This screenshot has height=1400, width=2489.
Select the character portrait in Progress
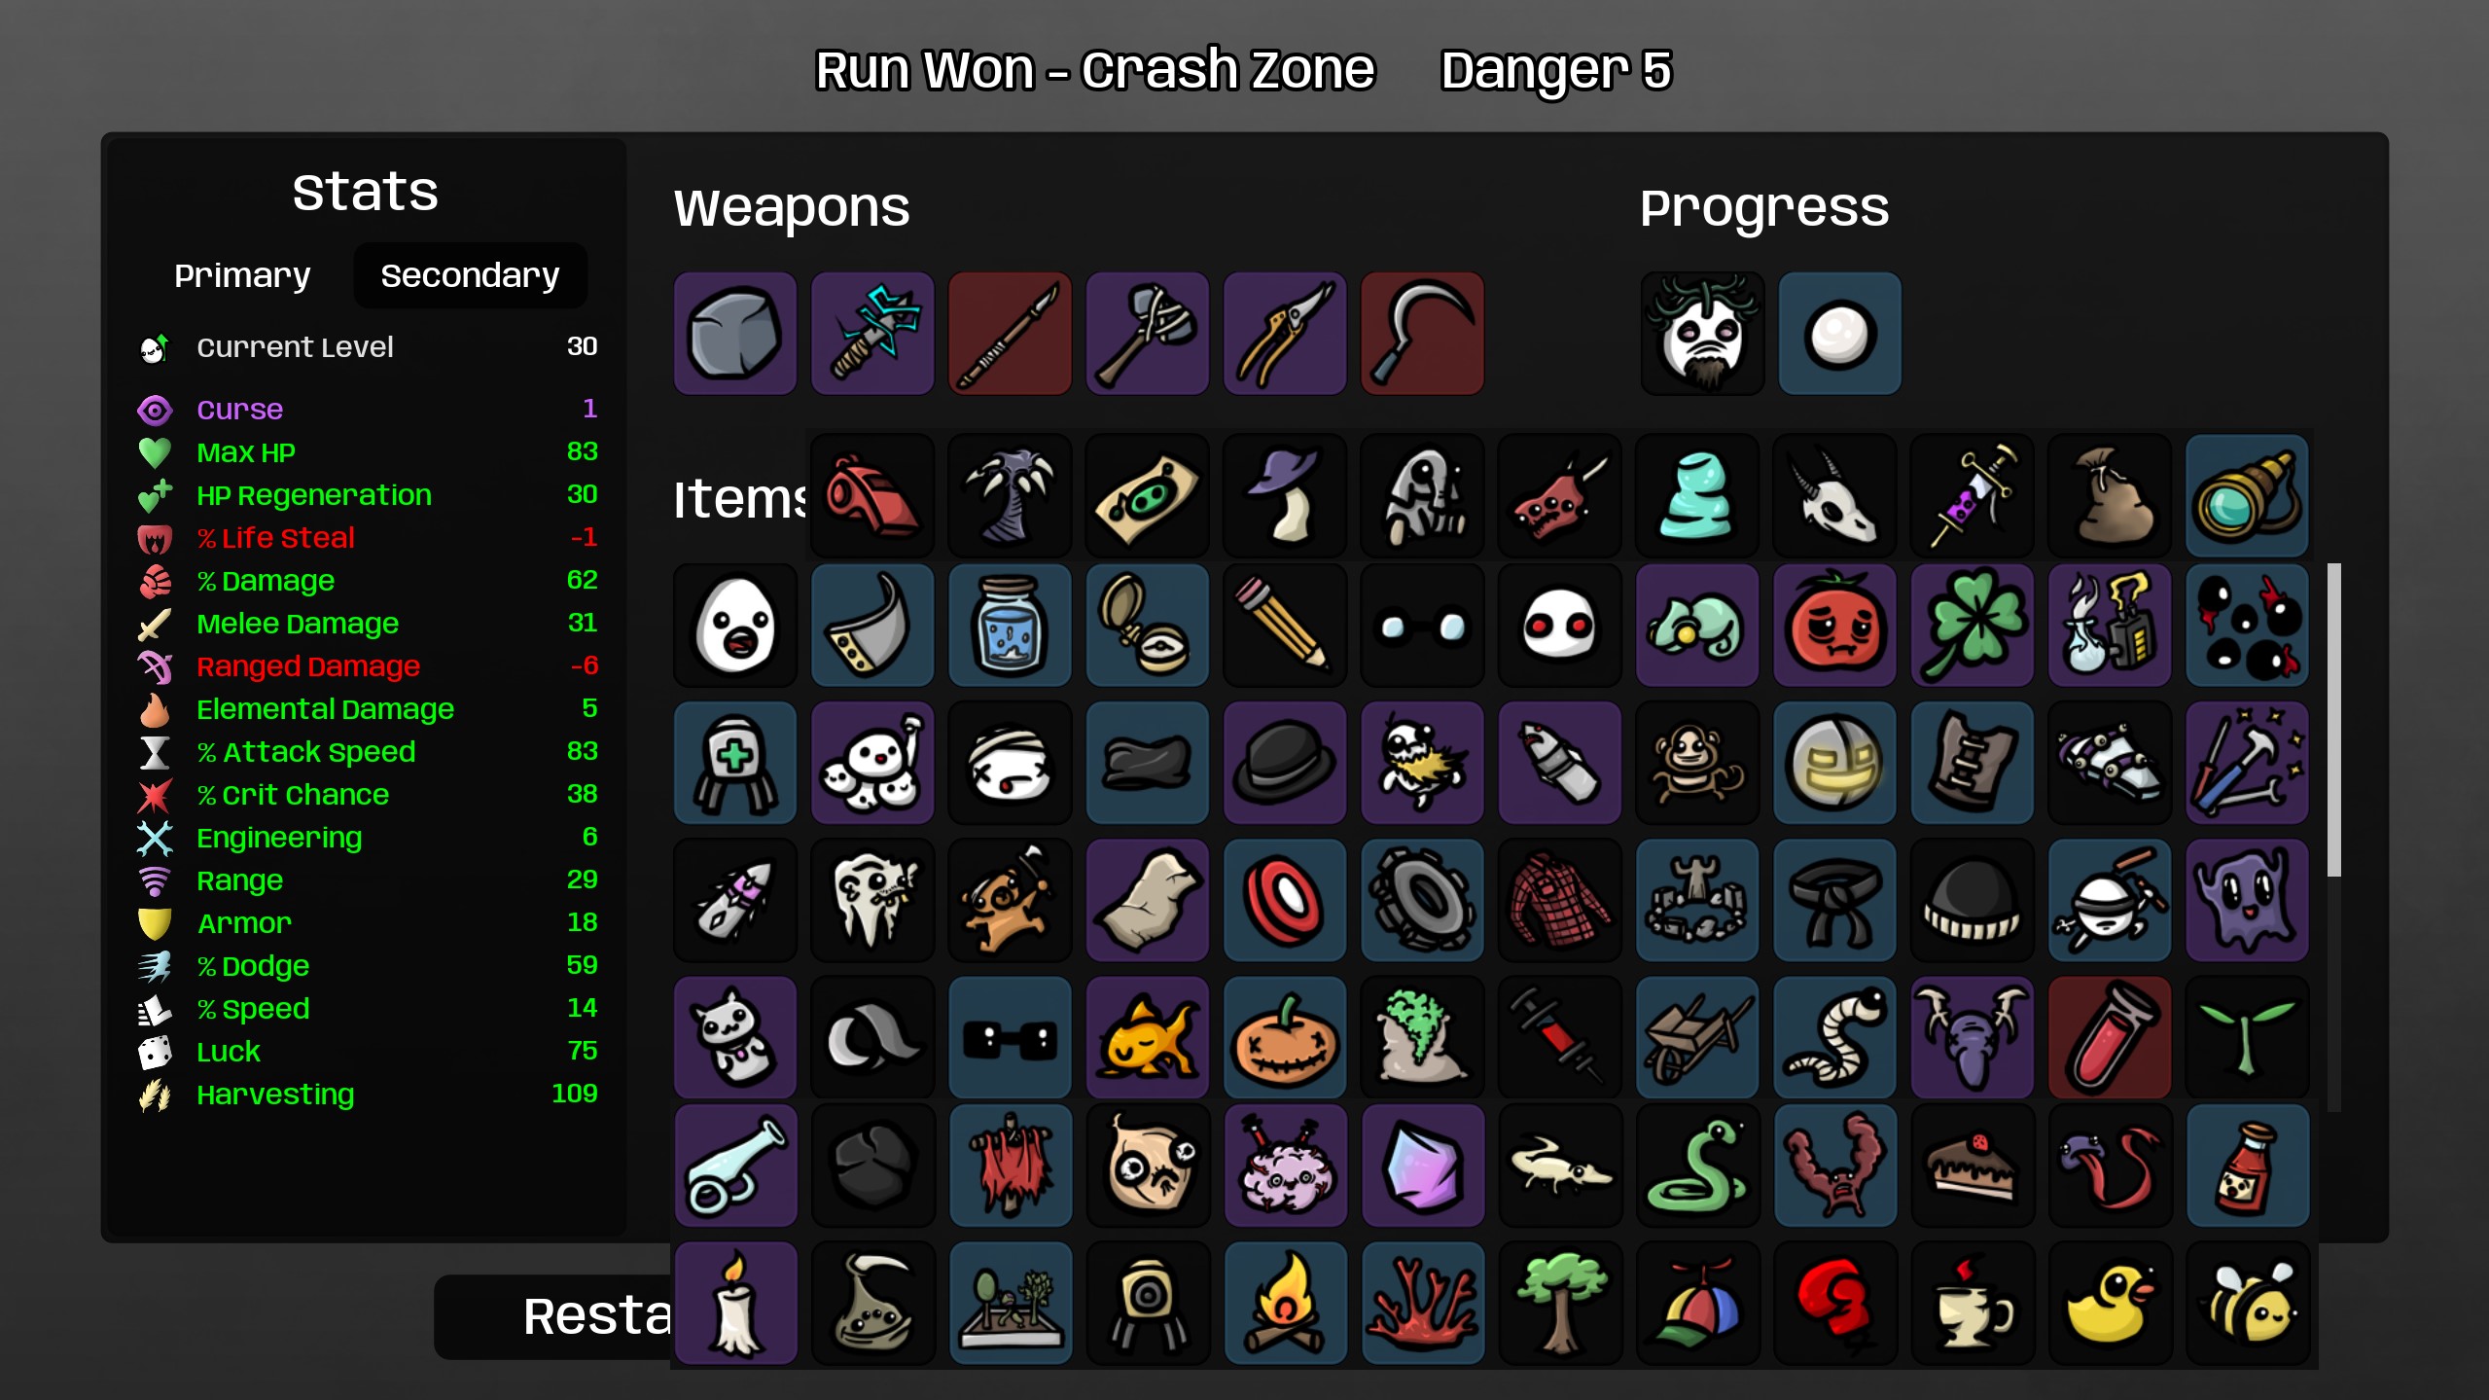click(1702, 334)
